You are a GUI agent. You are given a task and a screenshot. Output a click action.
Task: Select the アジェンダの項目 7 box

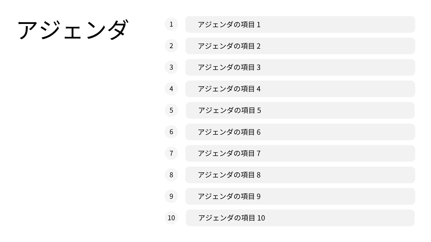pyautogui.click(x=300, y=153)
